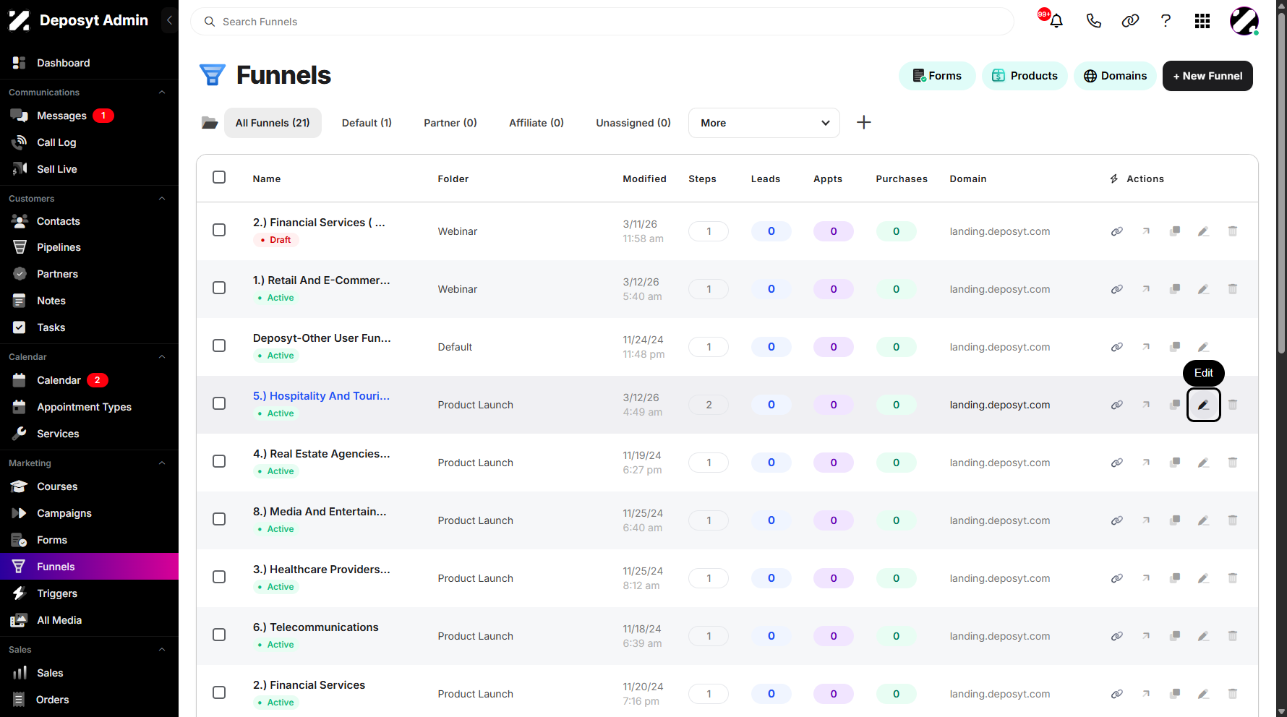Screen dimensions: 1287x717
Task: Click the Search Funnels input field
Action: (602, 22)
